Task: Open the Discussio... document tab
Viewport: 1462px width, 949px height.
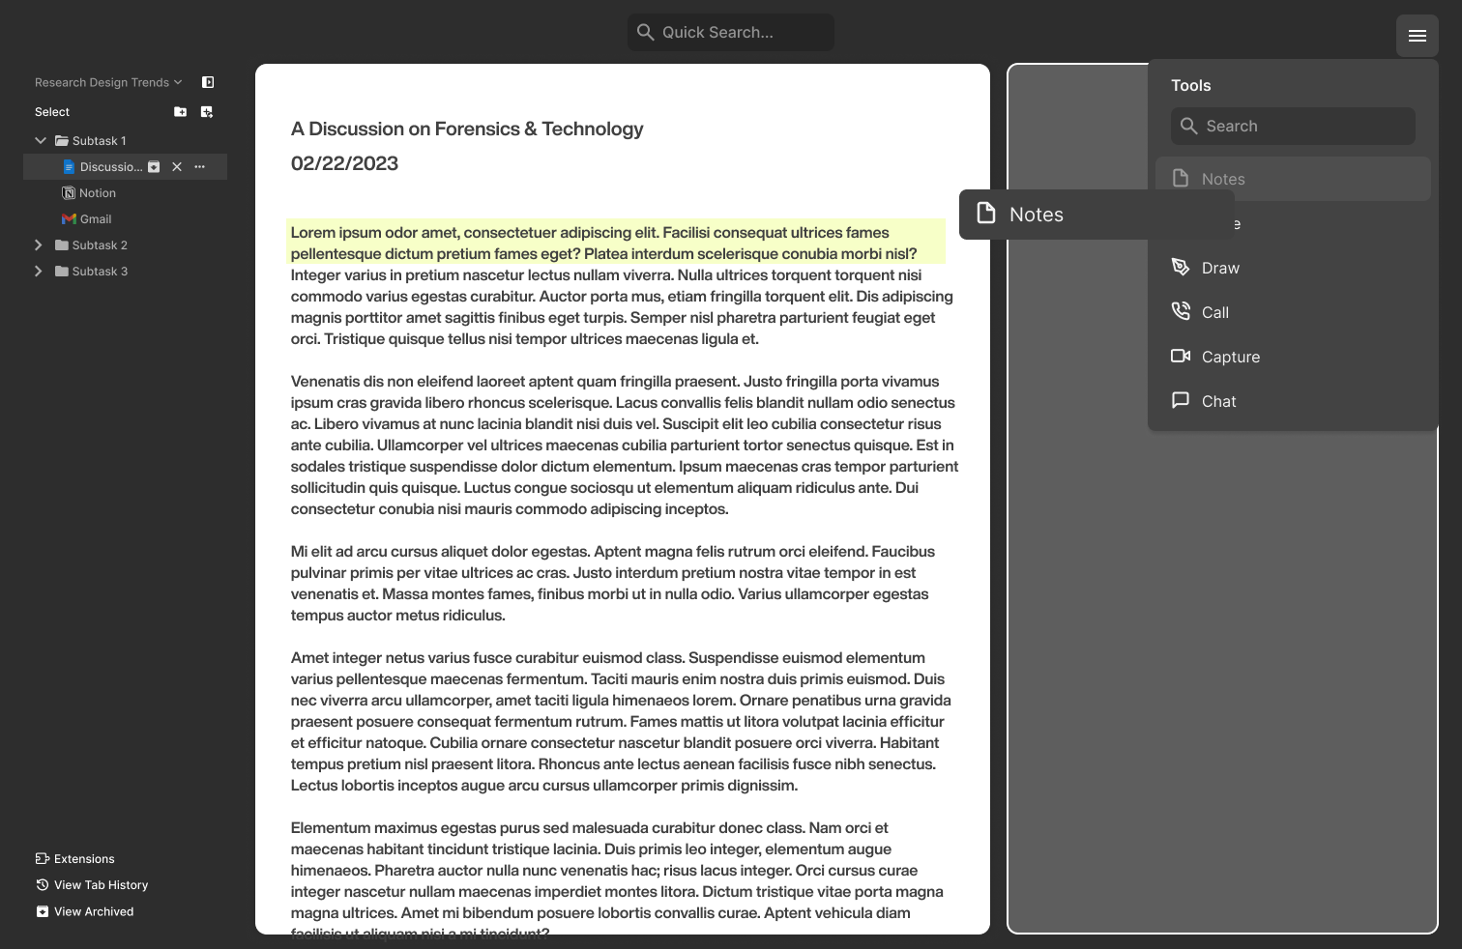Action: pos(102,167)
